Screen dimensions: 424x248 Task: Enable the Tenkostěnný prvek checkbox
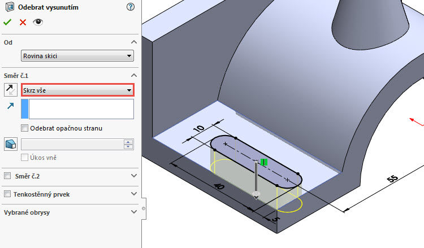tap(7, 194)
